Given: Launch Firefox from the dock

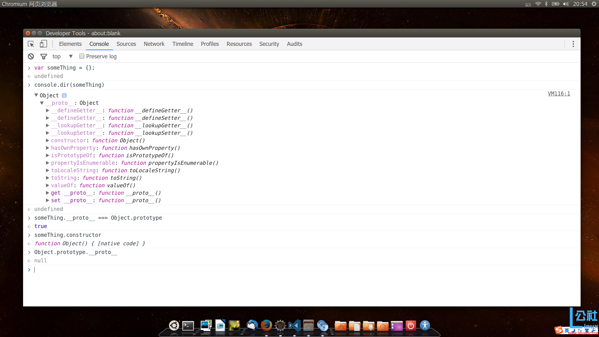Looking at the screenshot, I should 266,326.
